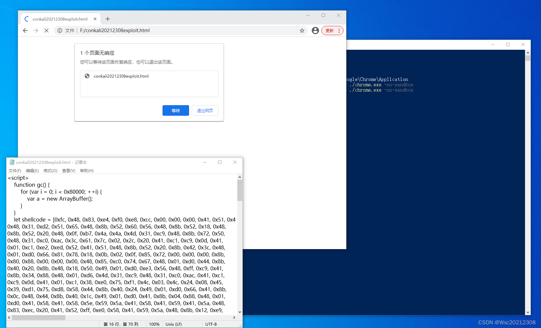This screenshot has height=328, width=541.
Task: Click the Notepad title bar icon
Action: 12,162
